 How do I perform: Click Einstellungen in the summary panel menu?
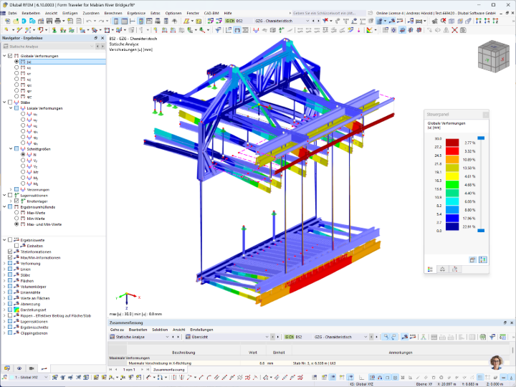pos(201,330)
